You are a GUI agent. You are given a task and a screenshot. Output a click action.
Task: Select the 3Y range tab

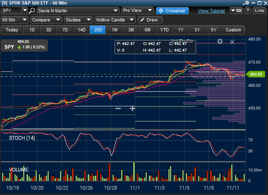point(197,30)
